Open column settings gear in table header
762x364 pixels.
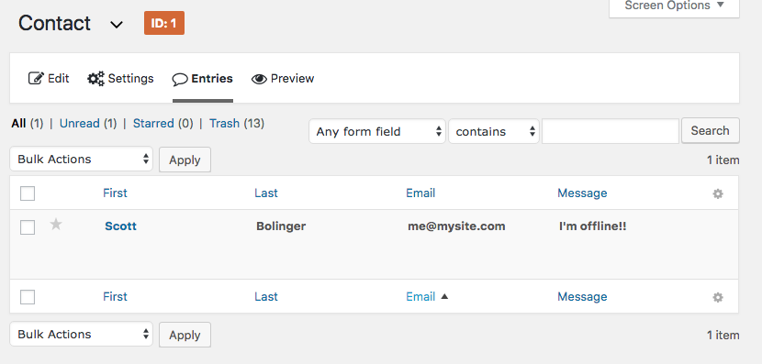[718, 193]
